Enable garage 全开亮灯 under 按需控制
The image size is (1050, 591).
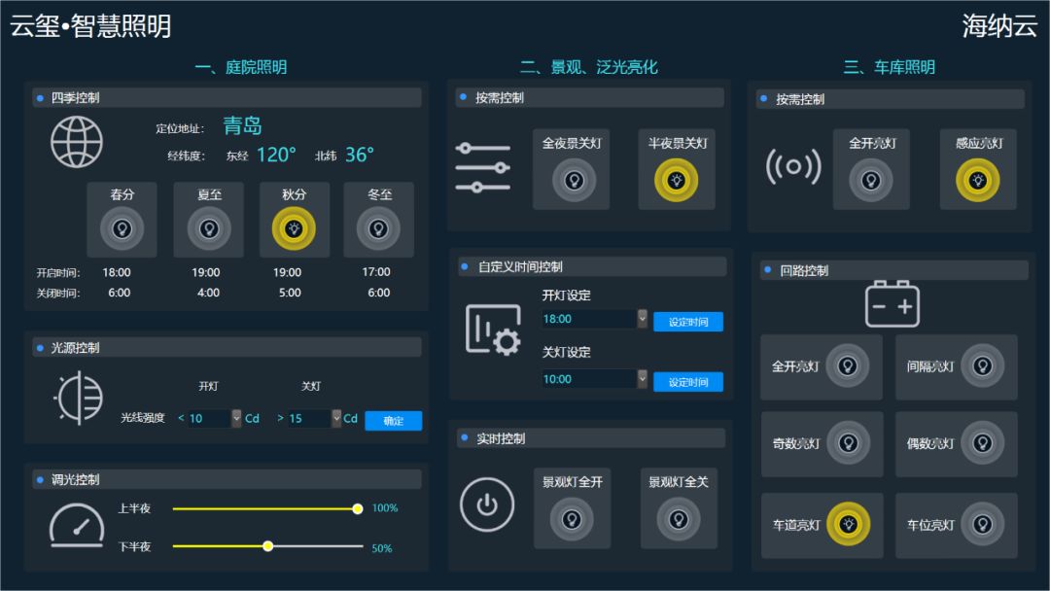click(x=870, y=180)
